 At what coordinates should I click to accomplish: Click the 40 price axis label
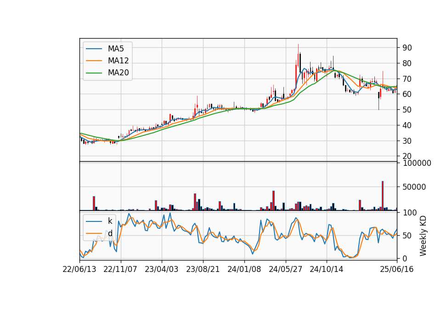[x=407, y=125]
